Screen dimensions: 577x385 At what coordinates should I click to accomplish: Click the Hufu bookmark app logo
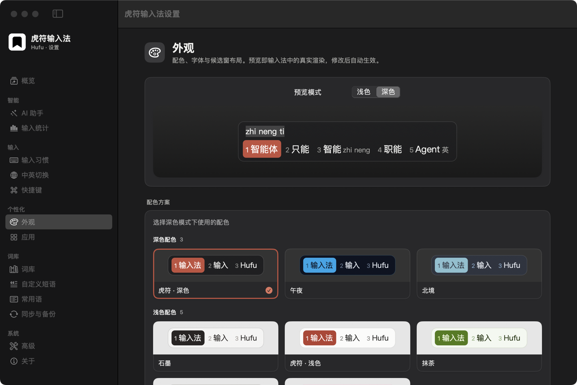17,42
